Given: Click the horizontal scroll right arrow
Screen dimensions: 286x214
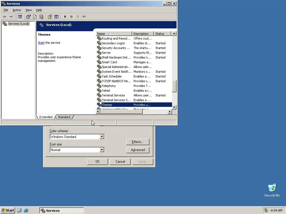Looking at the screenshot, I should 170,111.
